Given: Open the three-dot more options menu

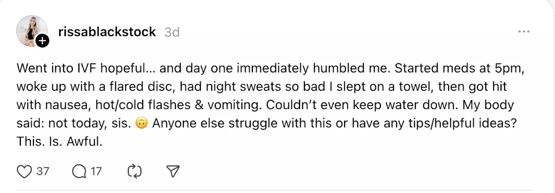Looking at the screenshot, I should 524,32.
